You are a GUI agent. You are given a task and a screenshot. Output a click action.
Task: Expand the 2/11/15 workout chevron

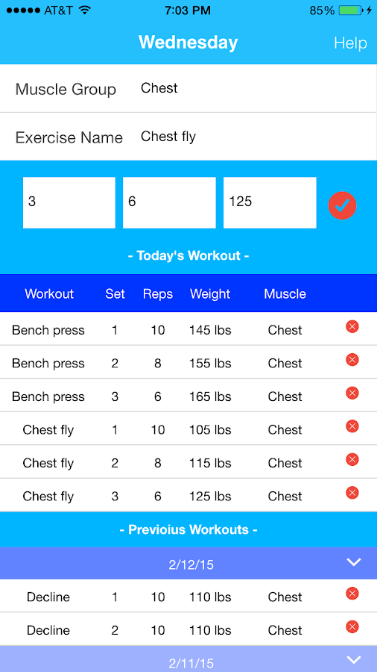pos(354,659)
